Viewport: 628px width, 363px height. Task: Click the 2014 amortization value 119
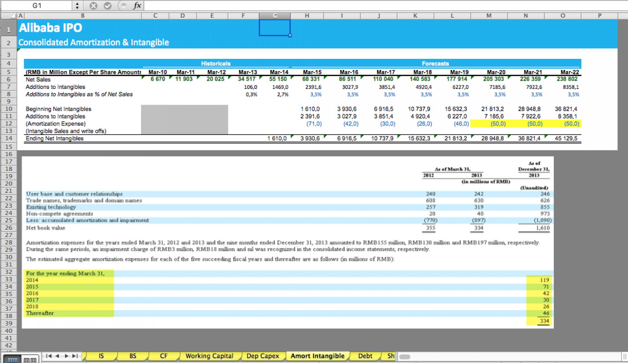click(x=544, y=280)
